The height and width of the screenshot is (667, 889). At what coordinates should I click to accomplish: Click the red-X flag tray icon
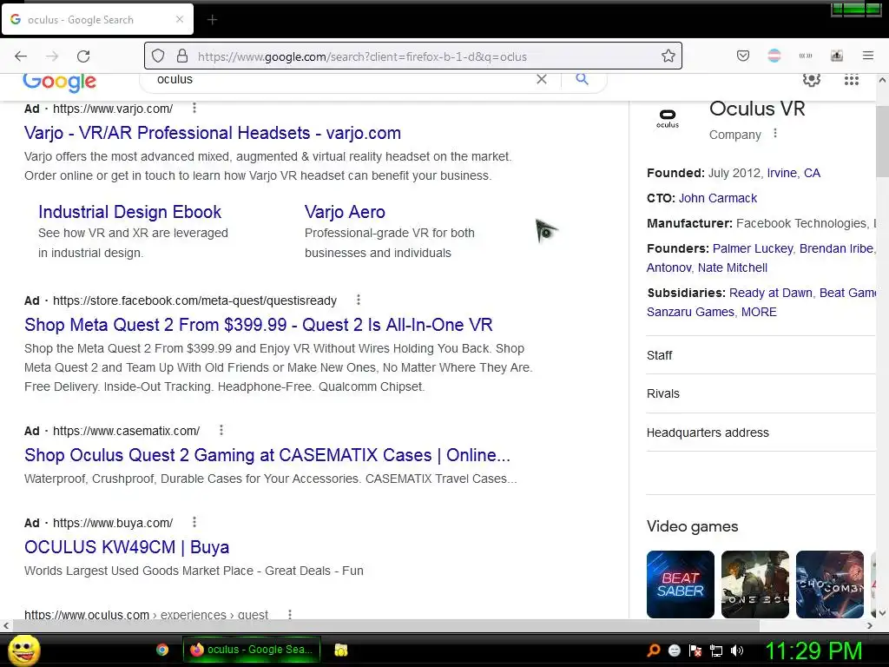pos(695,650)
